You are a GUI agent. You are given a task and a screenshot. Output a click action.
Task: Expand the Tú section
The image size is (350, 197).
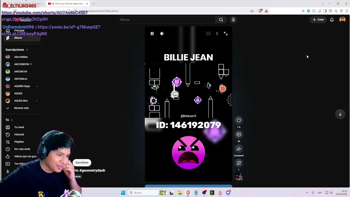(x=9, y=120)
